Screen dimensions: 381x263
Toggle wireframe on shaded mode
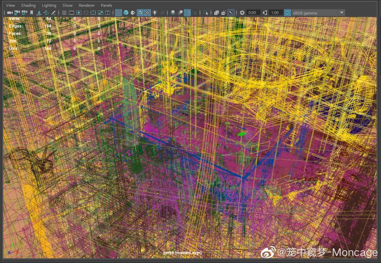(x=140, y=13)
